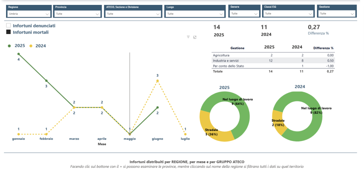Open the Gestione filter dropdown
The width and height of the screenshot is (364, 175).
[x=337, y=13]
